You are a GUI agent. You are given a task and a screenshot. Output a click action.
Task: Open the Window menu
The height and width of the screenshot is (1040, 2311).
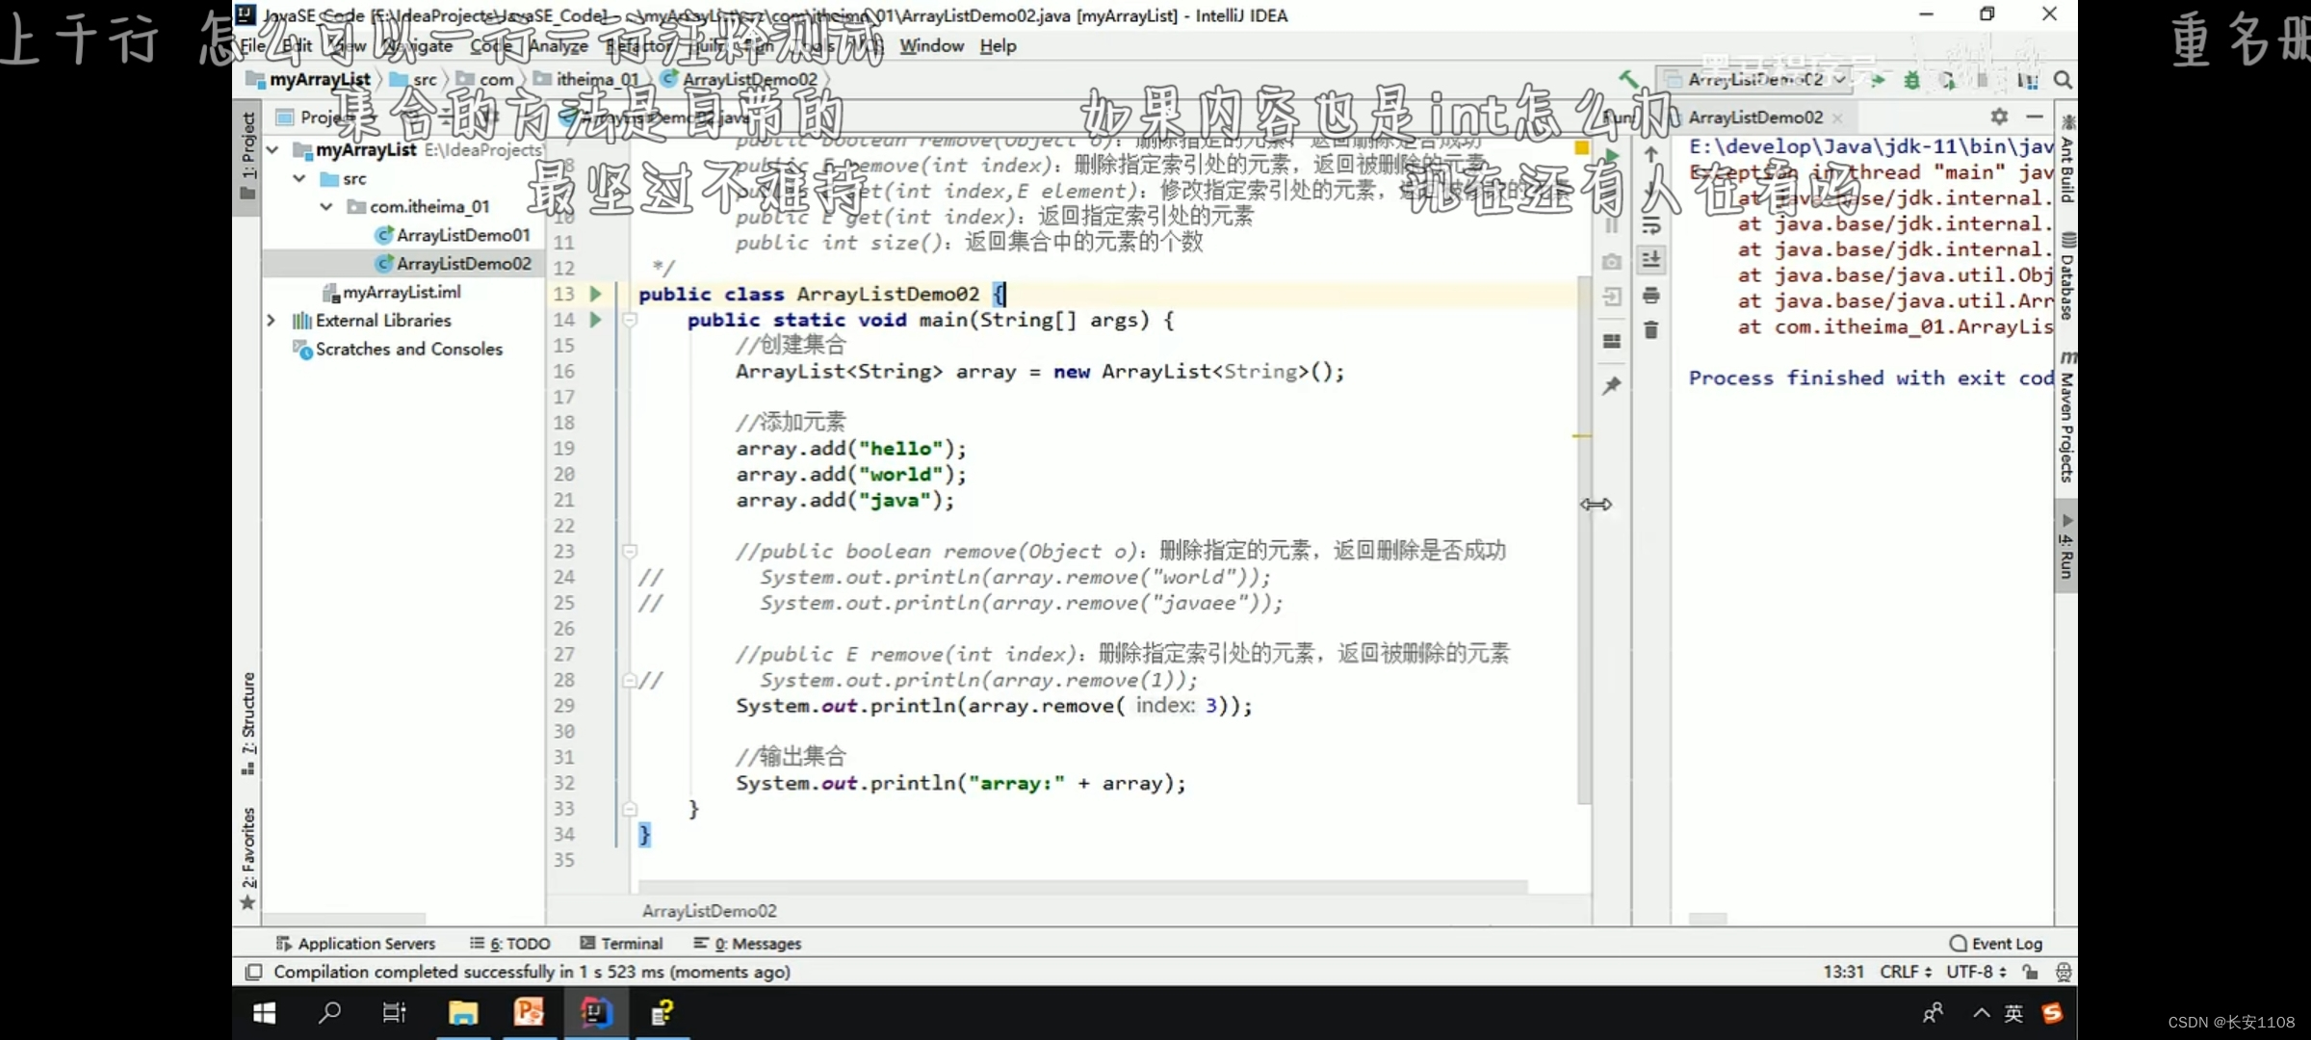click(x=931, y=46)
